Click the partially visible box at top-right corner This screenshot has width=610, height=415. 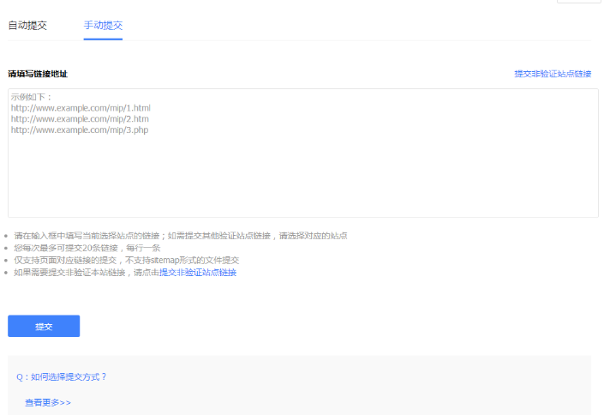point(578,2)
